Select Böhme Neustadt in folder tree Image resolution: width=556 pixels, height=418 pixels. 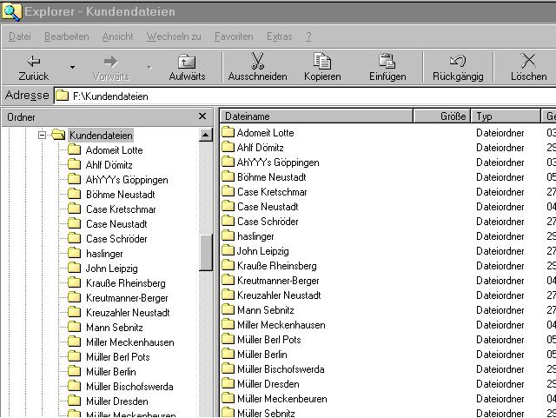118,195
